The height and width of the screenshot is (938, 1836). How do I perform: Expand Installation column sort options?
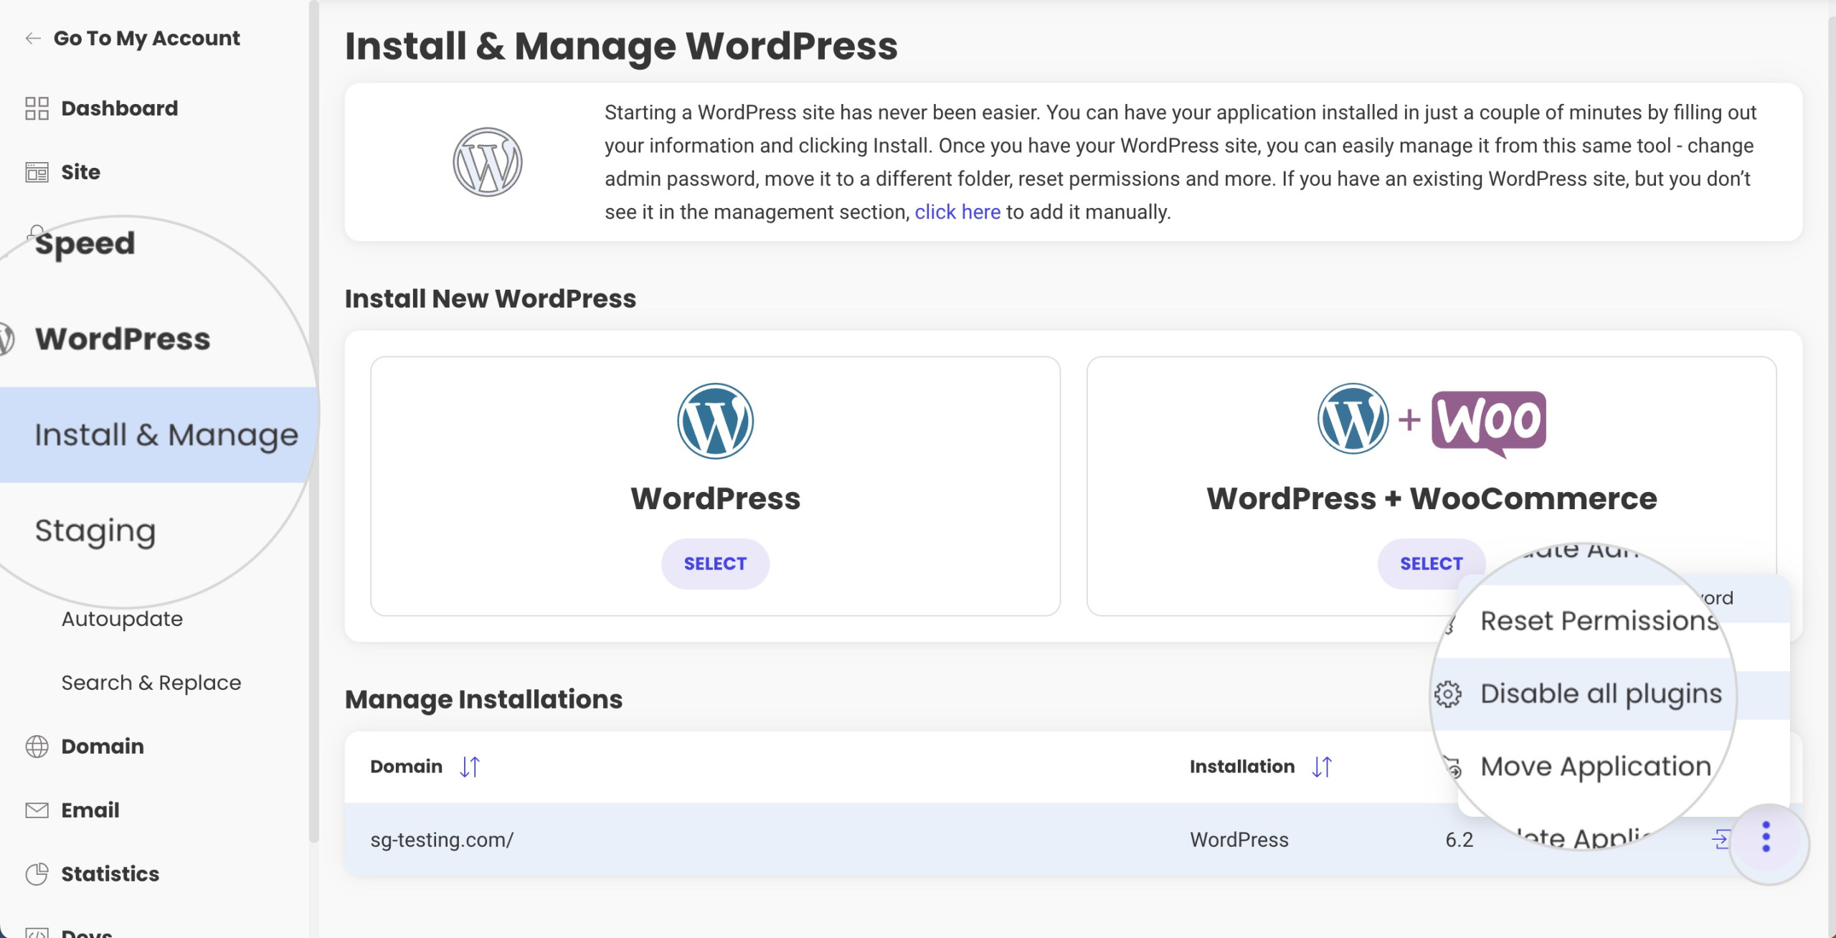click(1320, 766)
